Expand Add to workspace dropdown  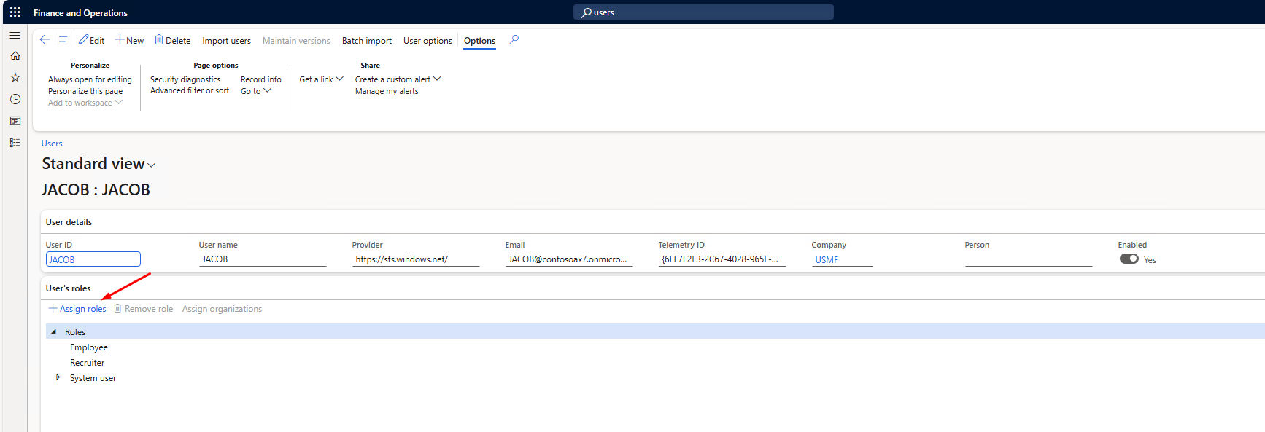85,103
